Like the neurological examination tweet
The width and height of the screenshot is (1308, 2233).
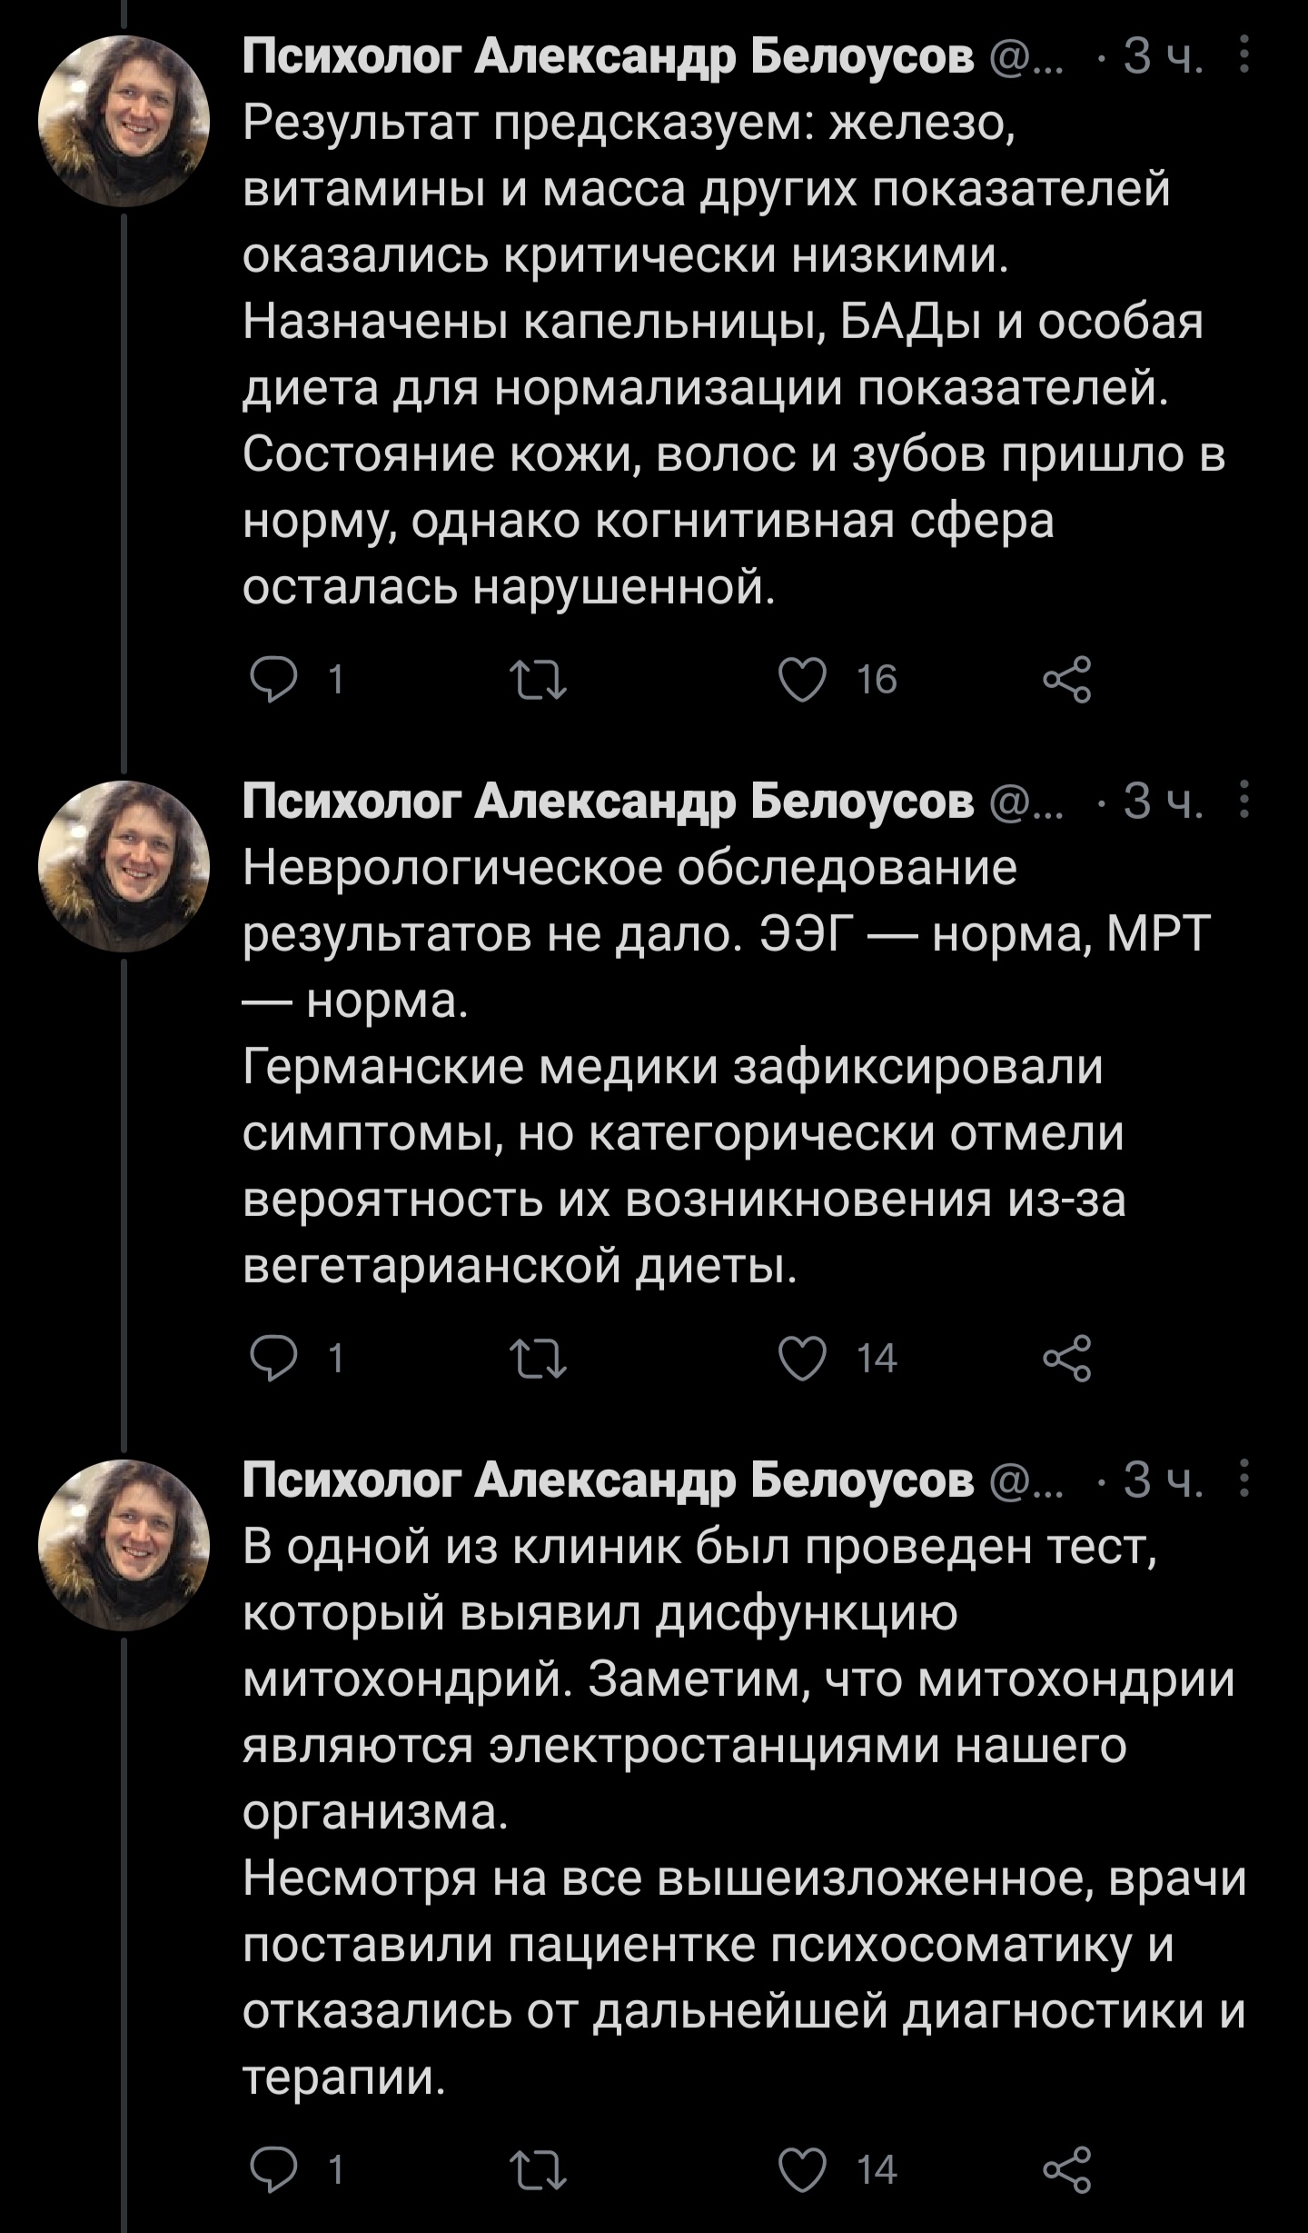[x=804, y=1358]
